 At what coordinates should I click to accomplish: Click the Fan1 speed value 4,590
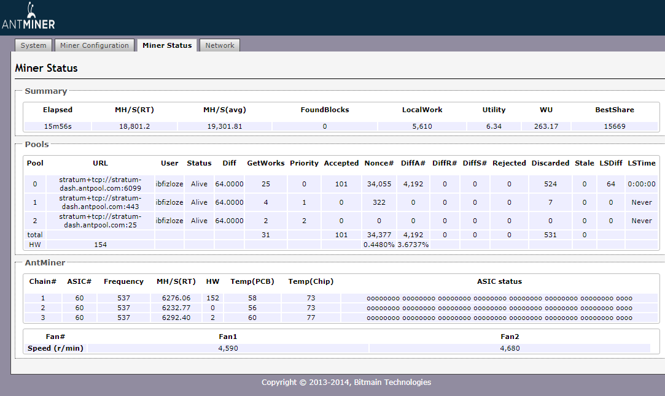point(228,348)
